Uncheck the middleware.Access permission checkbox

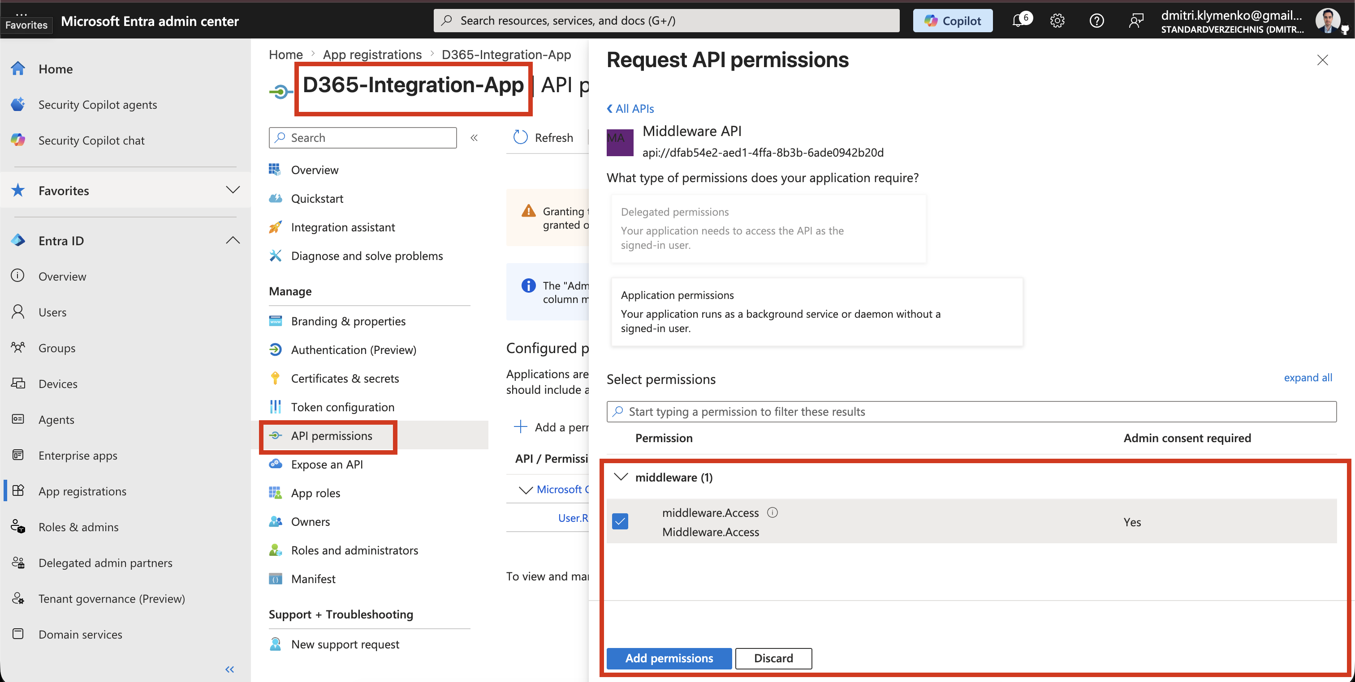[620, 521]
